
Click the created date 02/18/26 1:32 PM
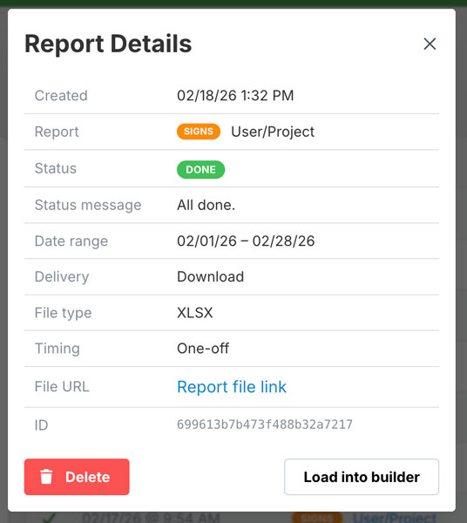235,95
